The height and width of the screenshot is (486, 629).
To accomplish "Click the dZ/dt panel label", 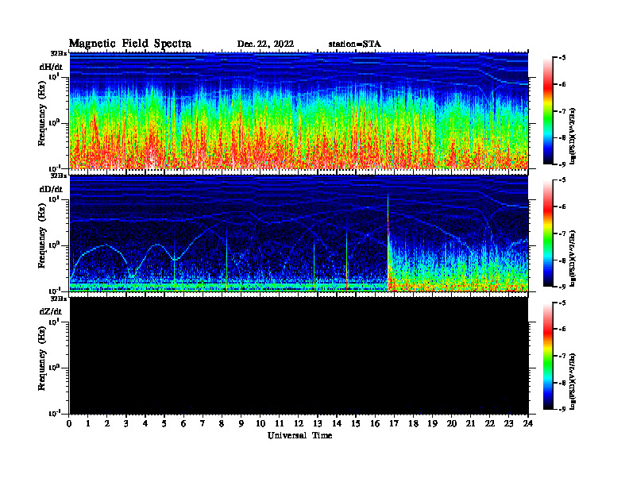I will [x=51, y=311].
